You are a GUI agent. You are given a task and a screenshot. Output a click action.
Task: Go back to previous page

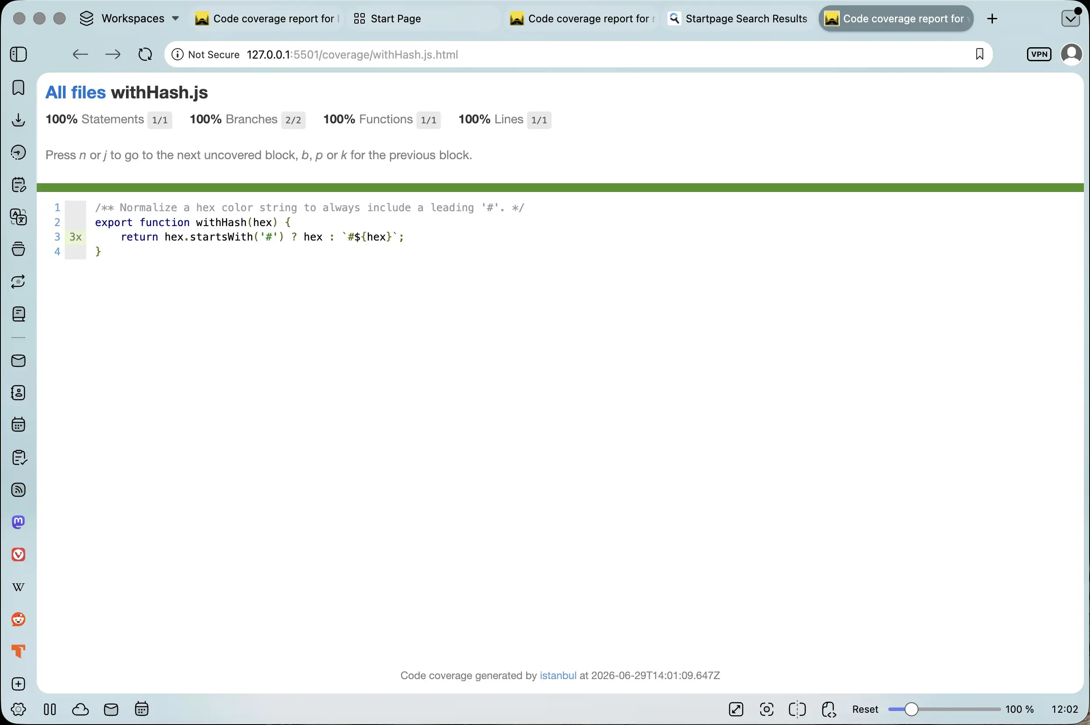pyautogui.click(x=80, y=55)
